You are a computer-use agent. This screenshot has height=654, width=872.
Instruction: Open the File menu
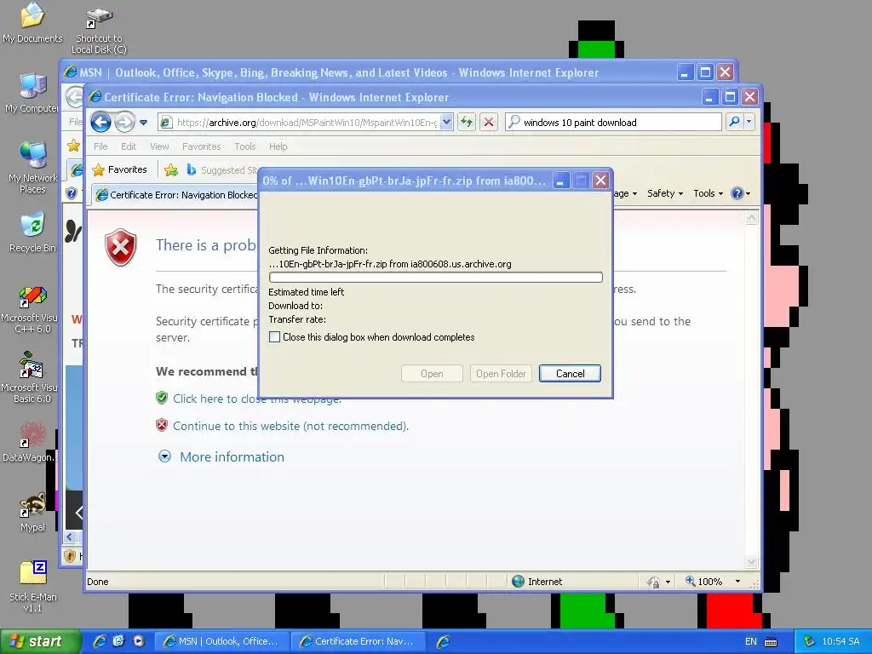pos(100,146)
